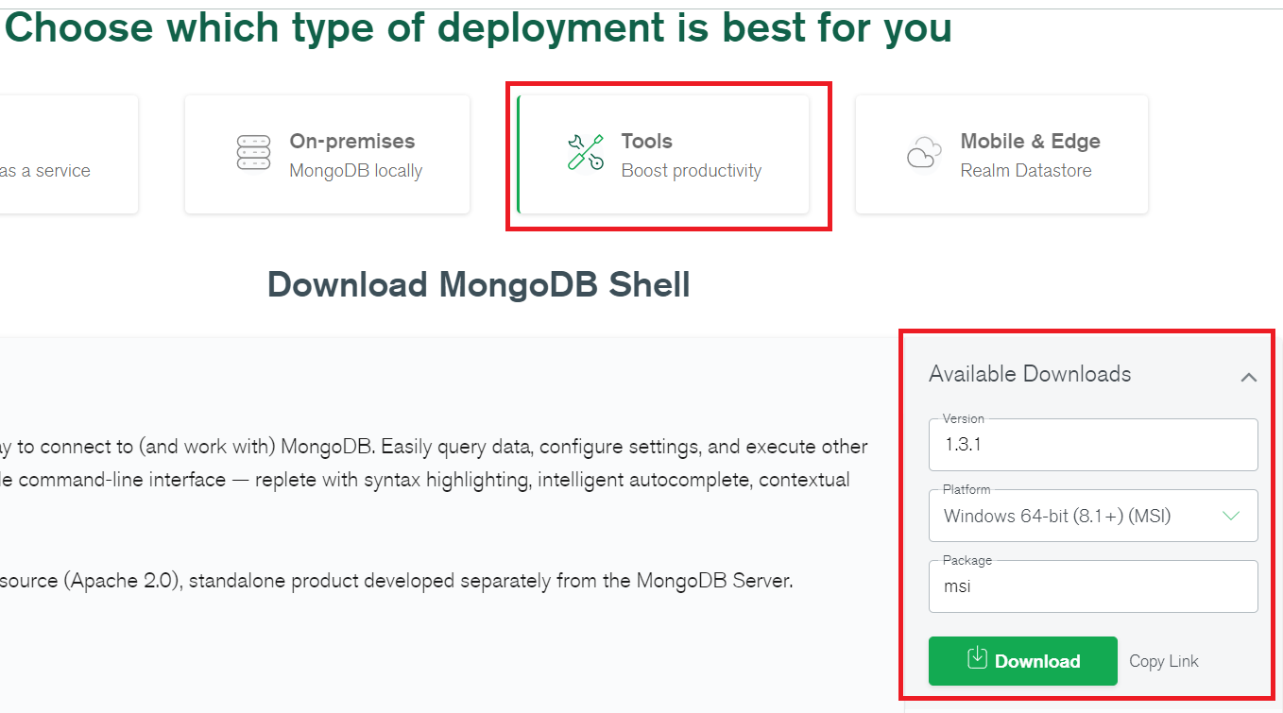Open the Platform dropdown
1283x713 pixels.
[x=1093, y=516]
